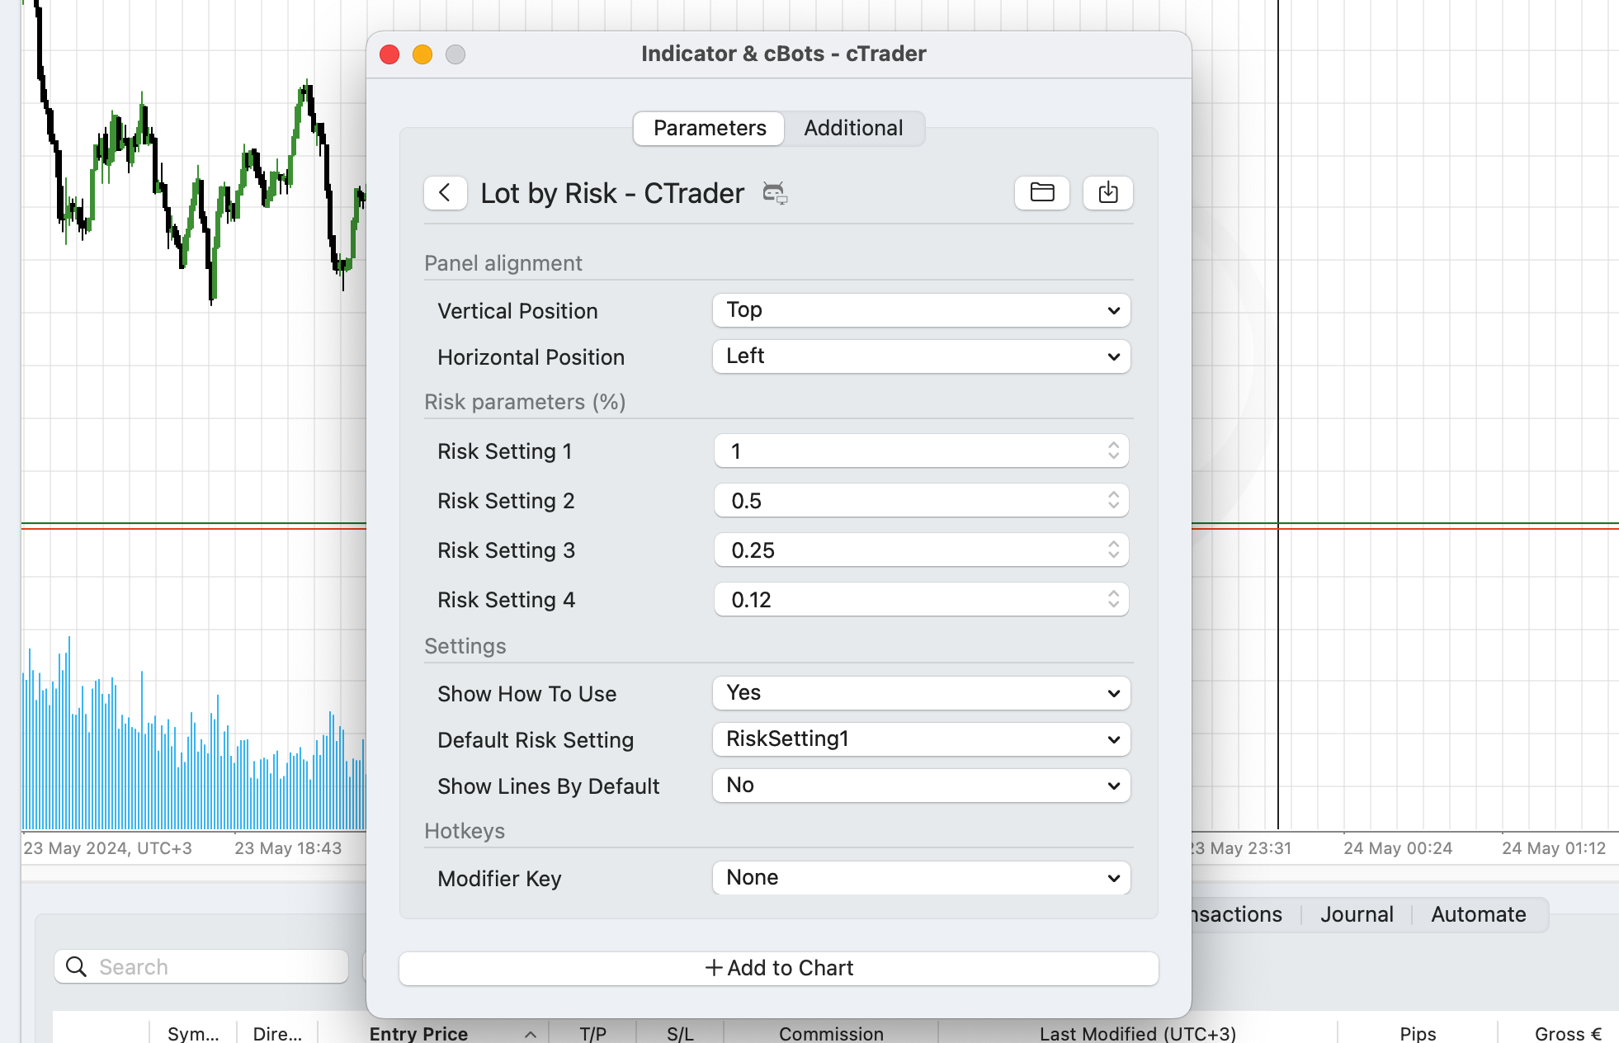The image size is (1619, 1043).
Task: Minimize the Indicator & cBots window
Action: pyautogui.click(x=422, y=54)
